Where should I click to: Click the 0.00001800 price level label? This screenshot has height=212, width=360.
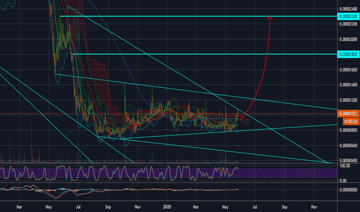(348, 54)
